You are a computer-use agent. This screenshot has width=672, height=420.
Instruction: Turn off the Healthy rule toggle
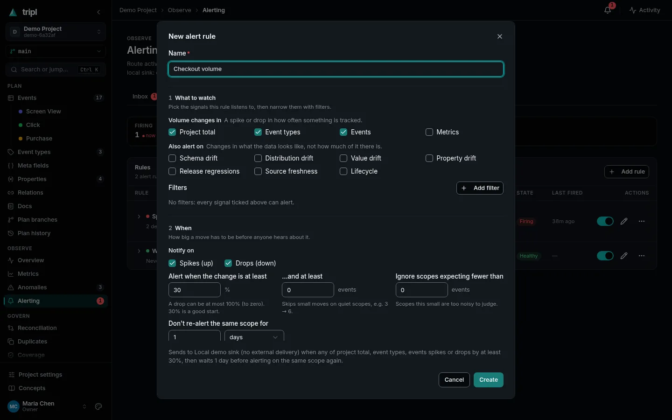click(605, 256)
